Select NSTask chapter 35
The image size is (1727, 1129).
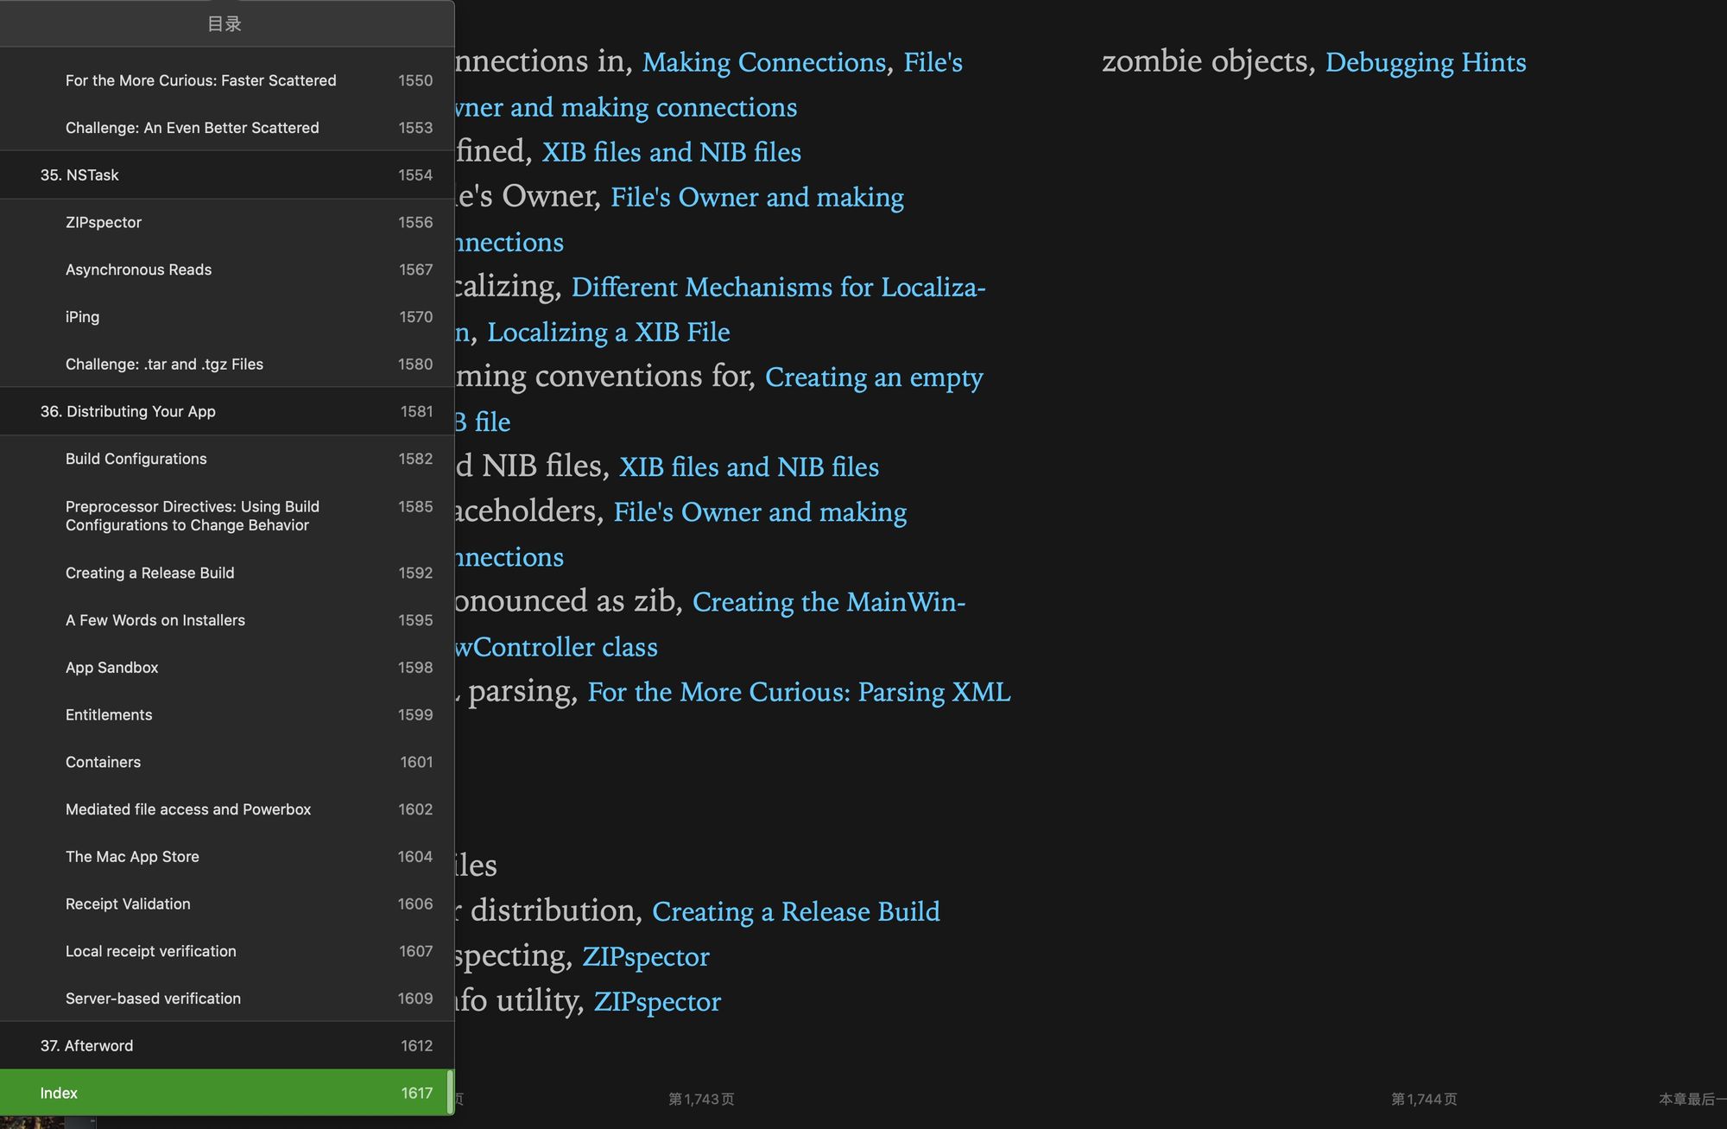(x=227, y=175)
